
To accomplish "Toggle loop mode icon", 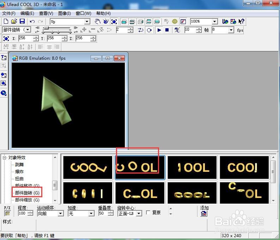I will click(x=149, y=30).
